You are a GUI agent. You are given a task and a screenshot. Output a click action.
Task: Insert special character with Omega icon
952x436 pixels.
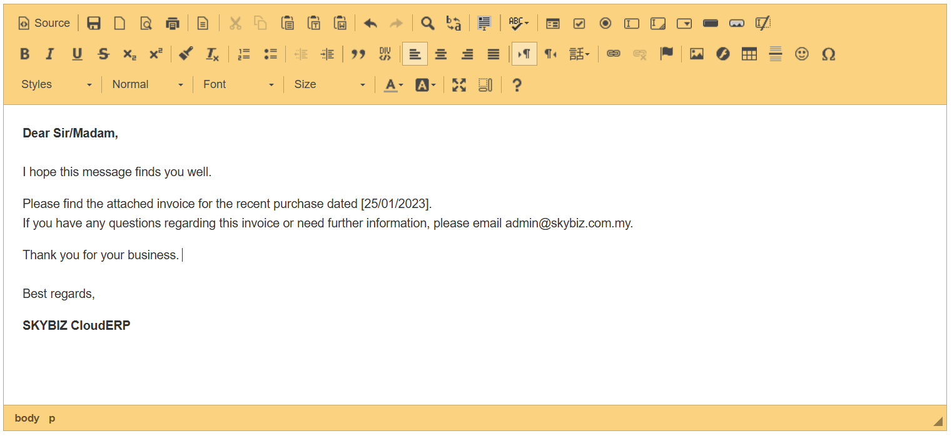(x=828, y=54)
